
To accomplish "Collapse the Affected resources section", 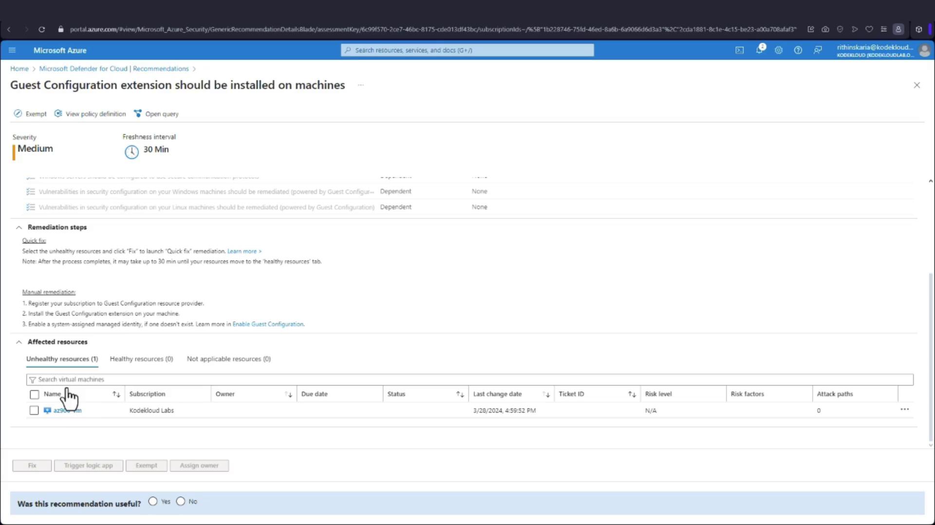I will (19, 342).
